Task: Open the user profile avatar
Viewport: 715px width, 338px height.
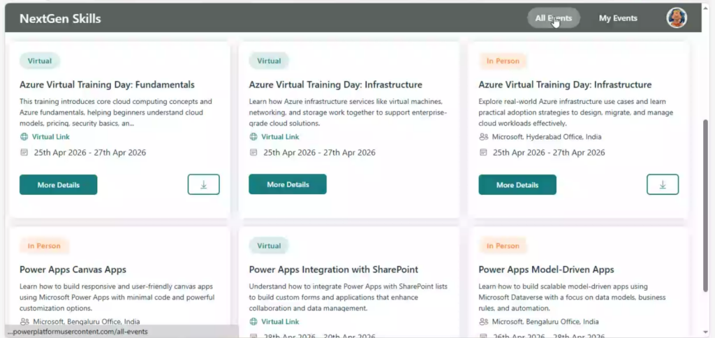Action: coord(677,18)
